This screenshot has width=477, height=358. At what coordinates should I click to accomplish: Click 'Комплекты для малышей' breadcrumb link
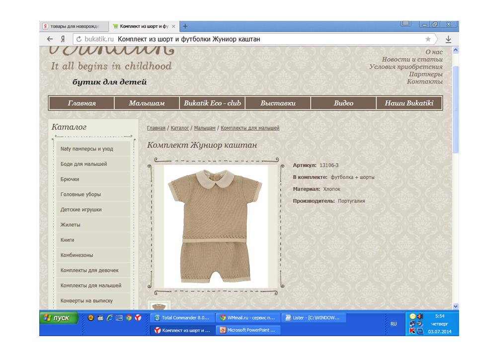point(250,128)
